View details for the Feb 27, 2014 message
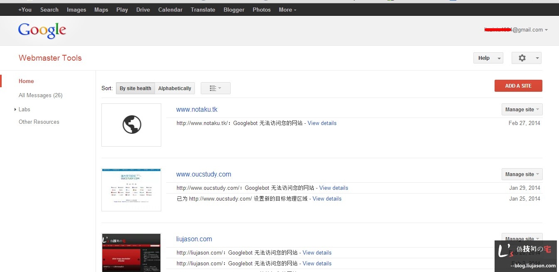The image size is (559, 272). [322, 123]
